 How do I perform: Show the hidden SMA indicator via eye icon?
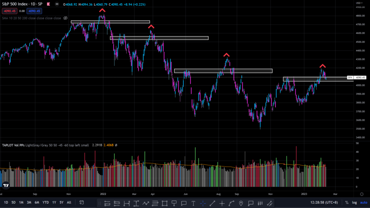pos(65,18)
